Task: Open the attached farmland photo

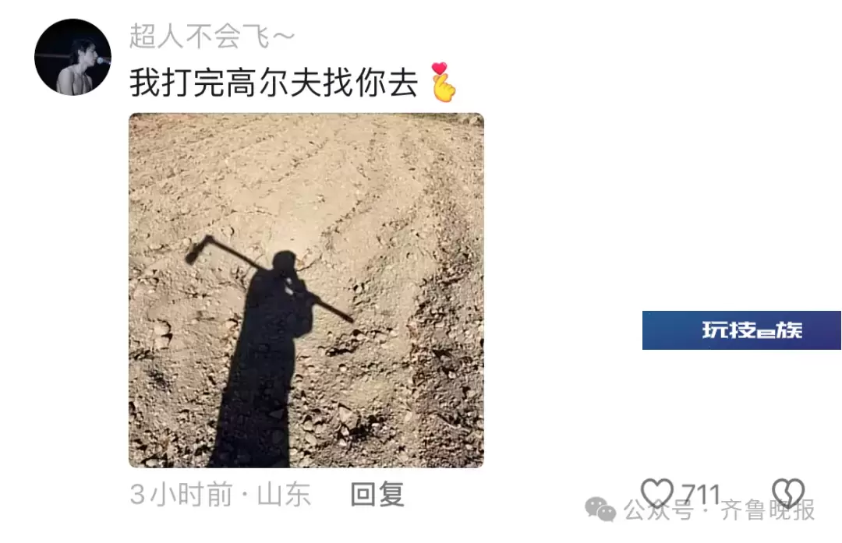Action: click(306, 291)
